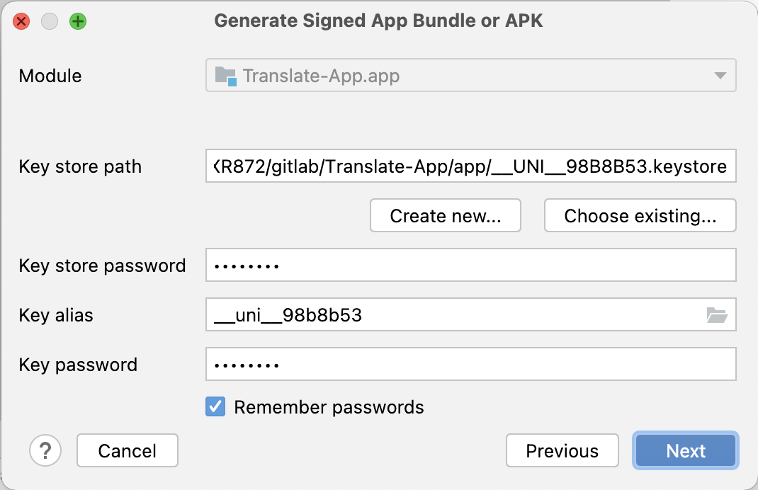Image resolution: width=758 pixels, height=490 pixels.
Task: Focus the Key password field
Action: tap(471, 364)
